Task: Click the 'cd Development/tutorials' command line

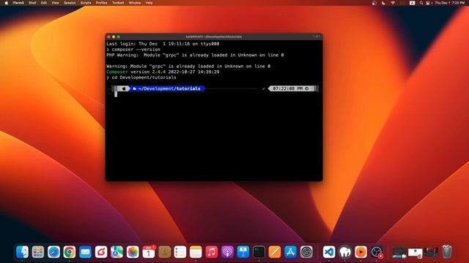Action: 141,77
